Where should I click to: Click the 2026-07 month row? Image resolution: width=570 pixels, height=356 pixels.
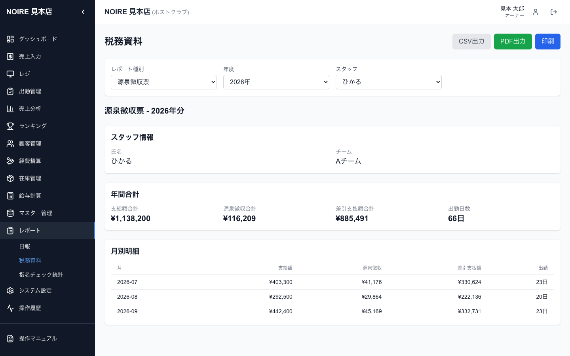[332, 282]
